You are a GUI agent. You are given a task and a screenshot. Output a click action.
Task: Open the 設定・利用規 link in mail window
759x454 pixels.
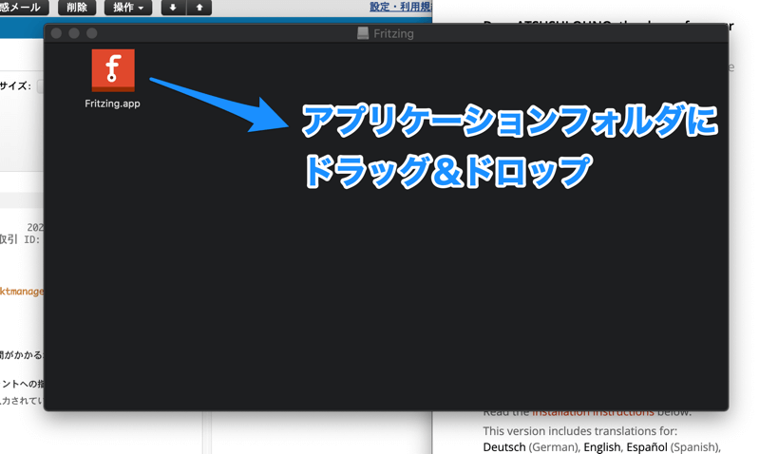[x=400, y=8]
